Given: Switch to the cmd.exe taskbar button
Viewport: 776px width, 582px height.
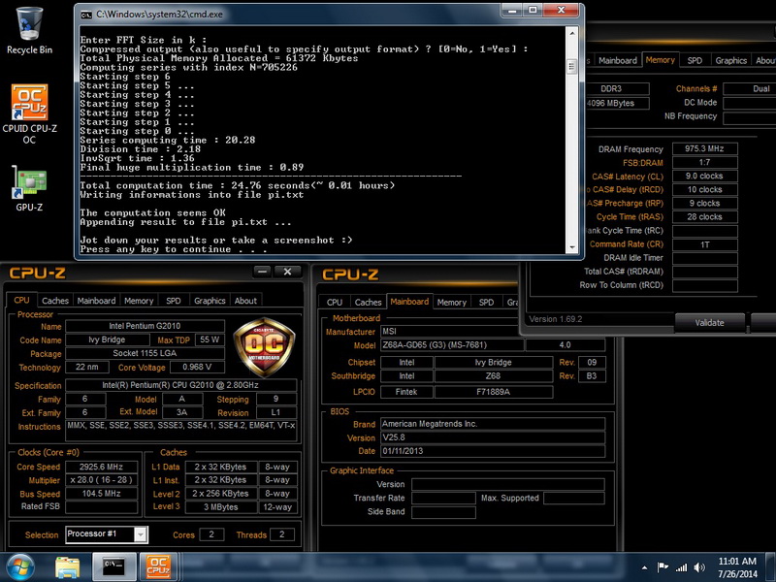Looking at the screenshot, I should (113, 567).
